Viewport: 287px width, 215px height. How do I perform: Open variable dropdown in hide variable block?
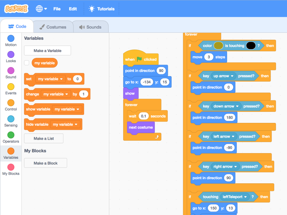(65, 124)
